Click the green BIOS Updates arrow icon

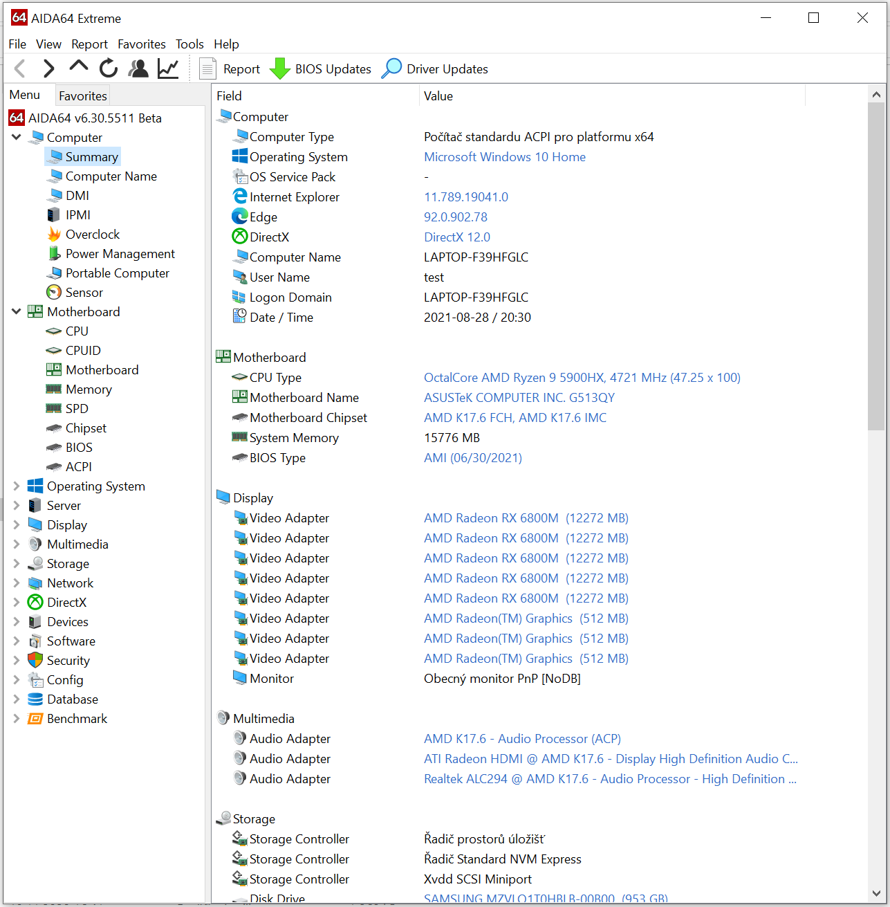(x=279, y=68)
